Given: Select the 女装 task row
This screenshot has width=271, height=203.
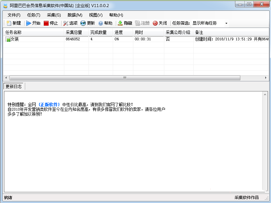Looking at the screenshot, I should 34,39.
